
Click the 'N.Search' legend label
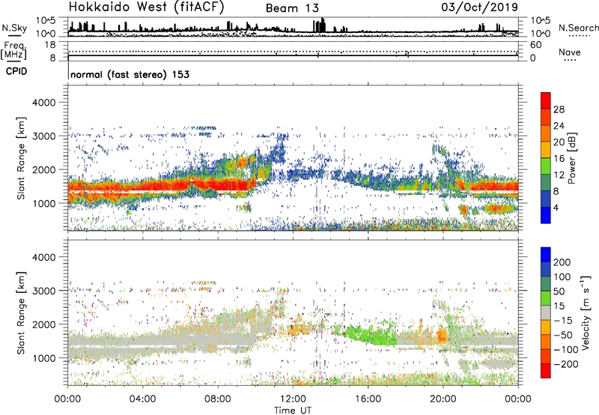[578, 28]
